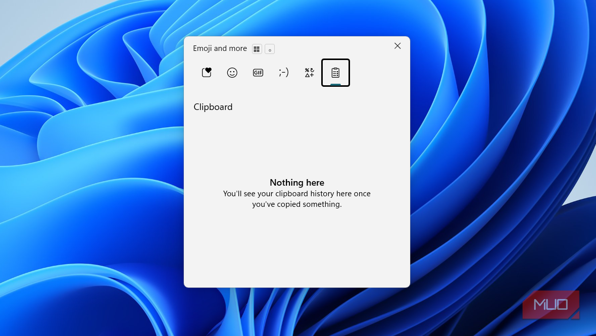
Task: Click the Windows key shortcut icon
Action: click(x=257, y=49)
